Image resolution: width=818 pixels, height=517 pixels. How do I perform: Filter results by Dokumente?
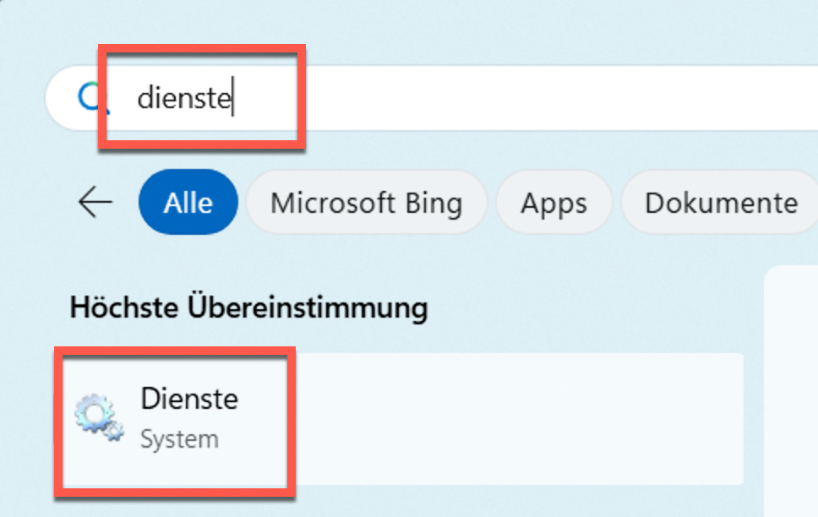[x=720, y=203]
